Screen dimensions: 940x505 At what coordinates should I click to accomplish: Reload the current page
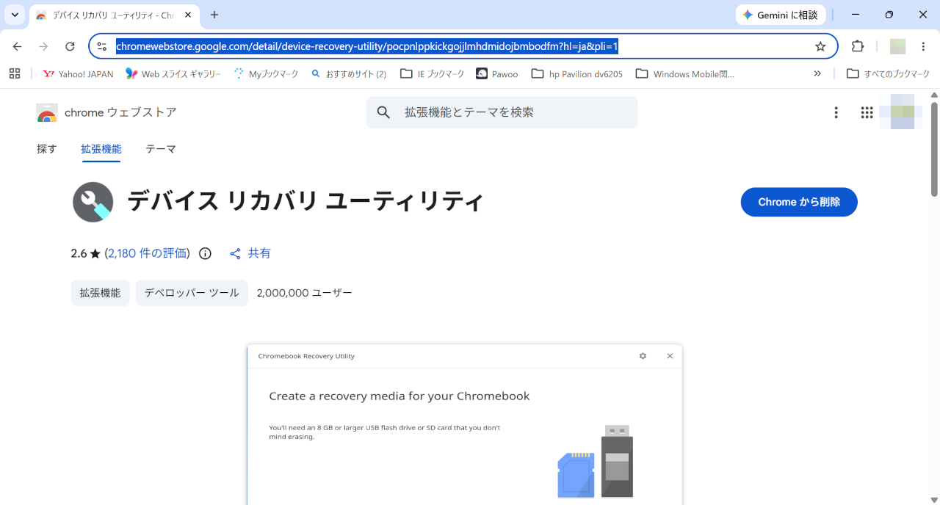point(70,46)
